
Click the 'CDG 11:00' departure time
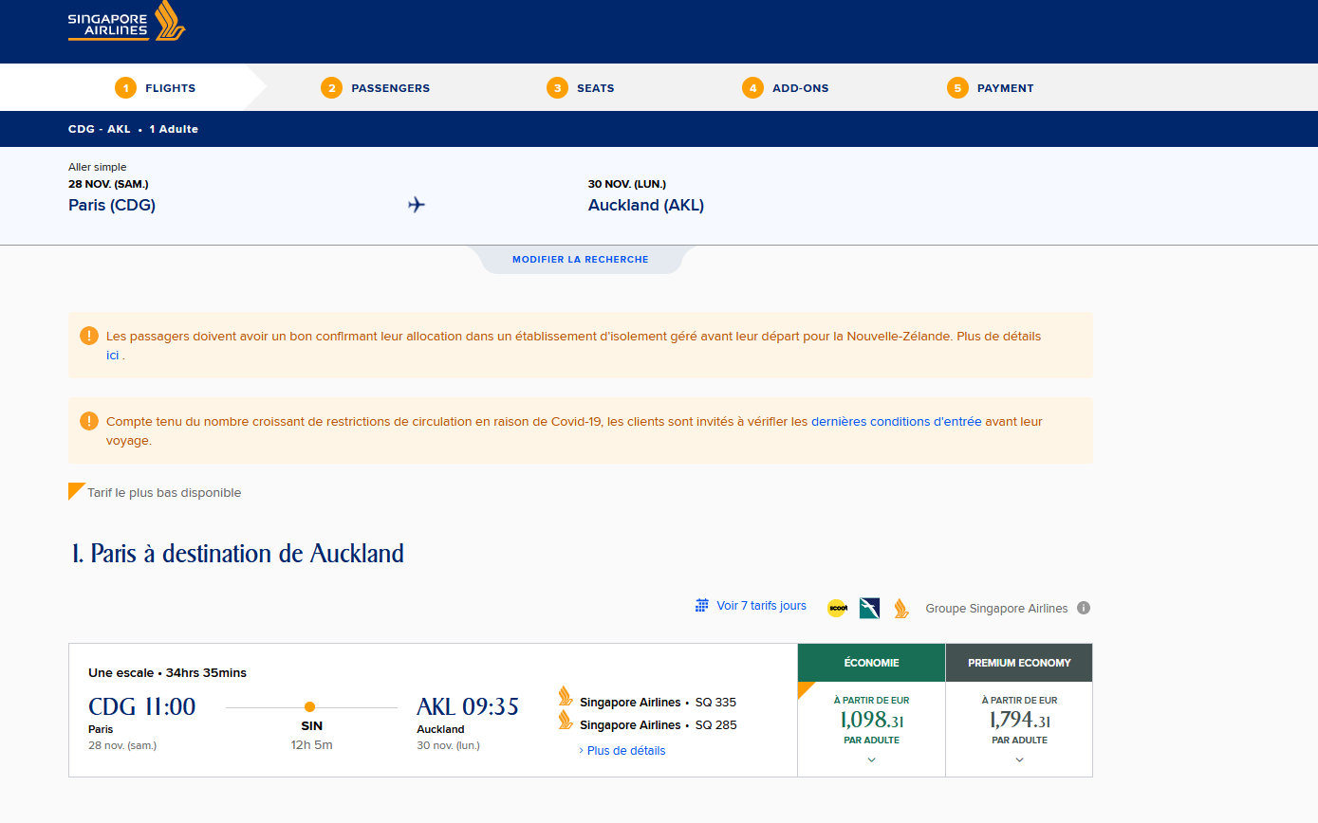pos(141,707)
